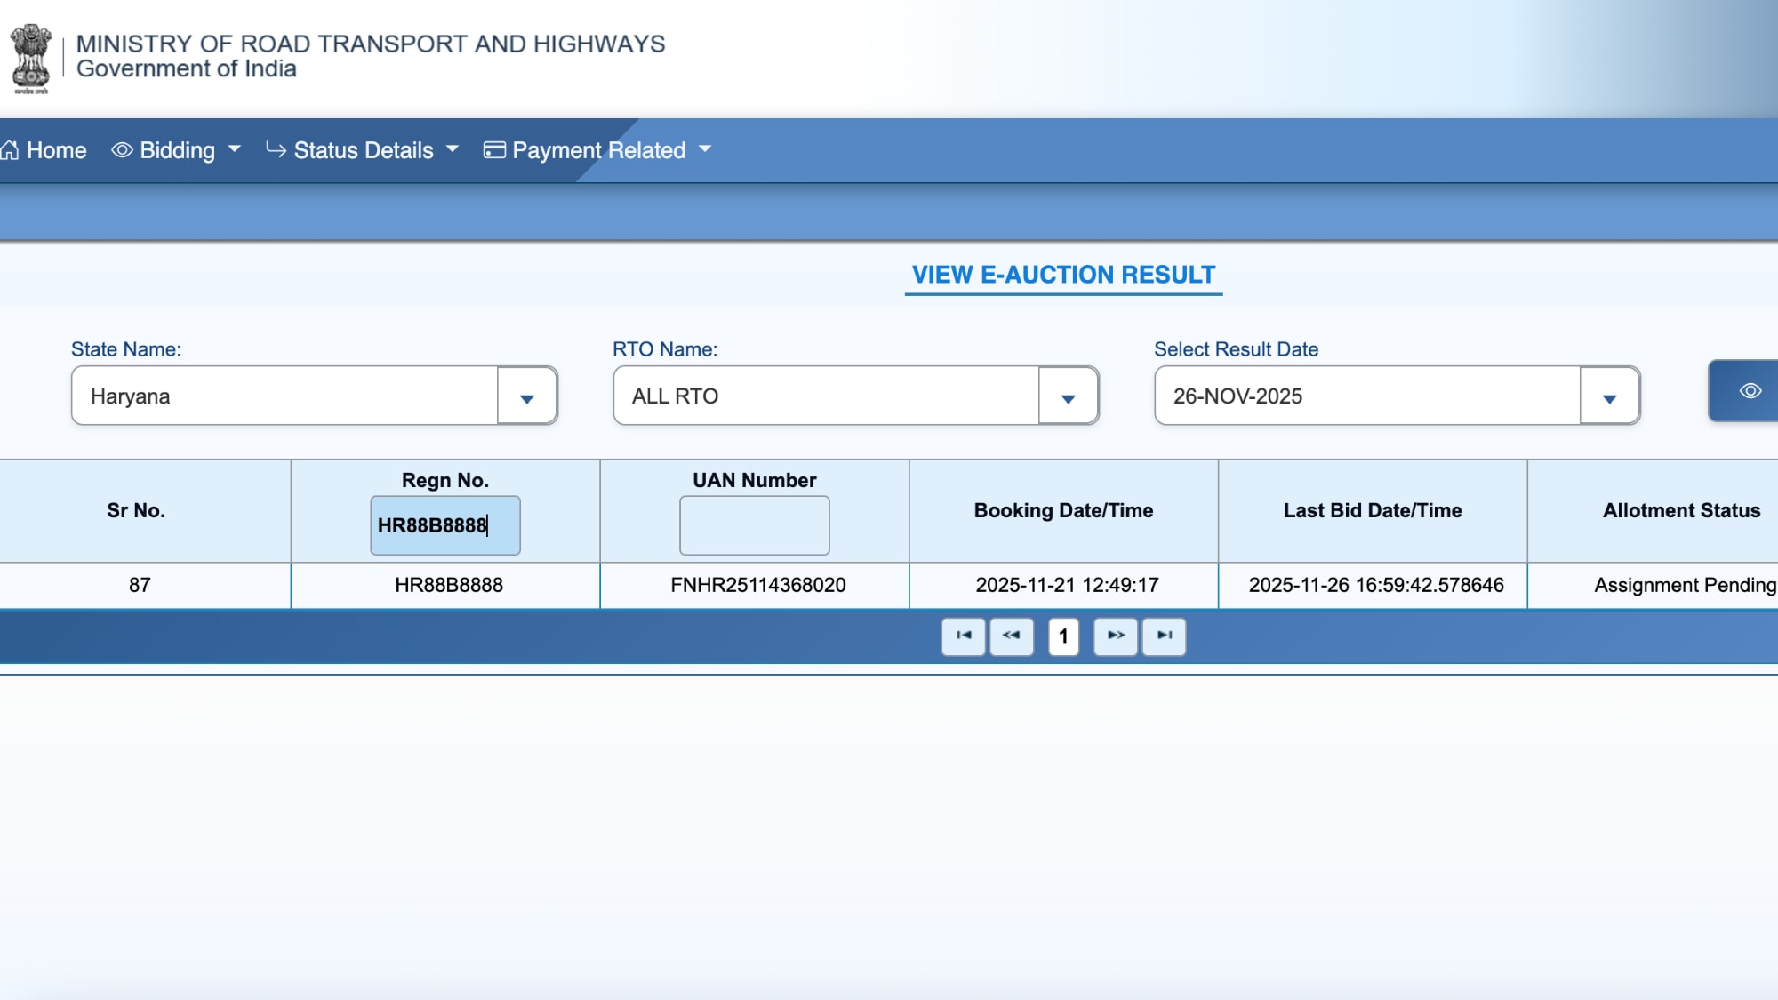Expand the Payment Related menu

tap(598, 149)
